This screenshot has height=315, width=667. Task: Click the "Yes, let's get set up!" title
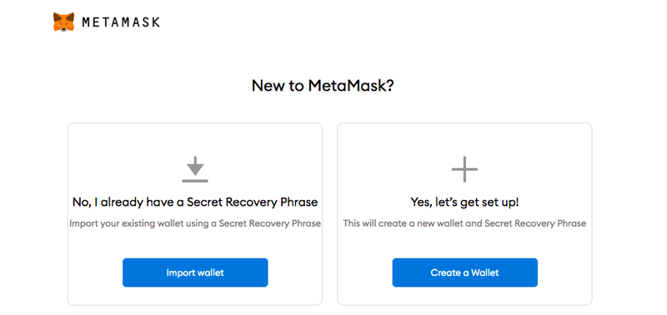coord(464,202)
